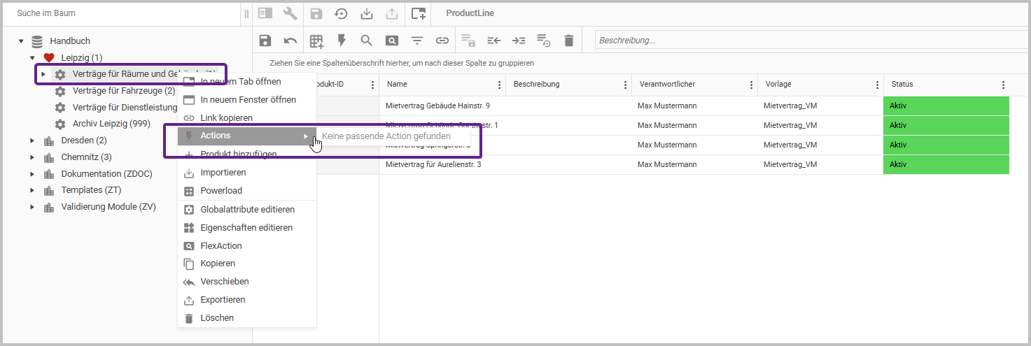Expand the Dresden (2) tree node

31,140
